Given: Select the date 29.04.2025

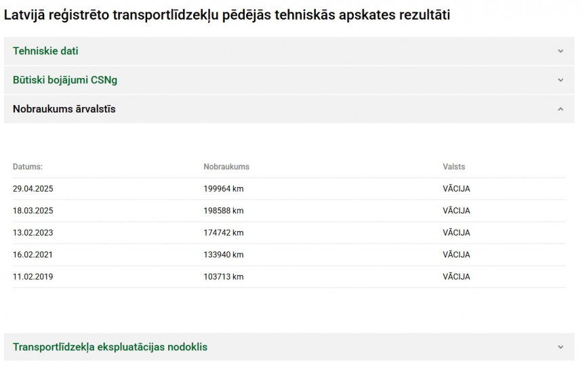Looking at the screenshot, I should tap(33, 189).
